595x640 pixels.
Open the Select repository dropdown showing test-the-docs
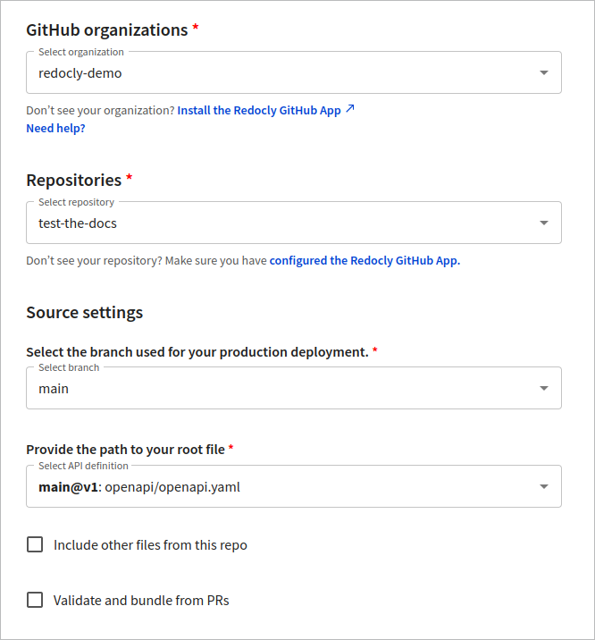[294, 223]
